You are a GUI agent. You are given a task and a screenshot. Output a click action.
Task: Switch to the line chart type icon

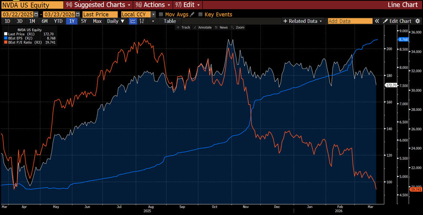coord(133,21)
